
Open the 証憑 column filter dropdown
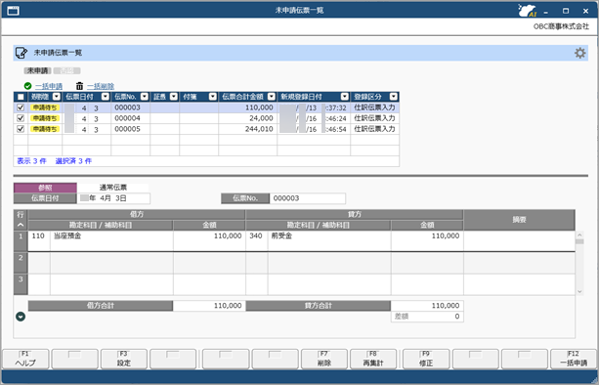point(174,97)
